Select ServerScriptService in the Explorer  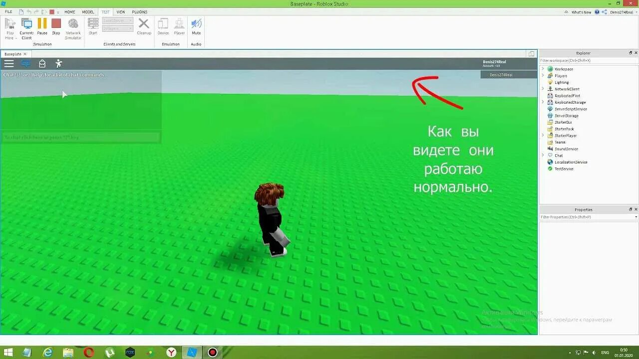coord(571,109)
